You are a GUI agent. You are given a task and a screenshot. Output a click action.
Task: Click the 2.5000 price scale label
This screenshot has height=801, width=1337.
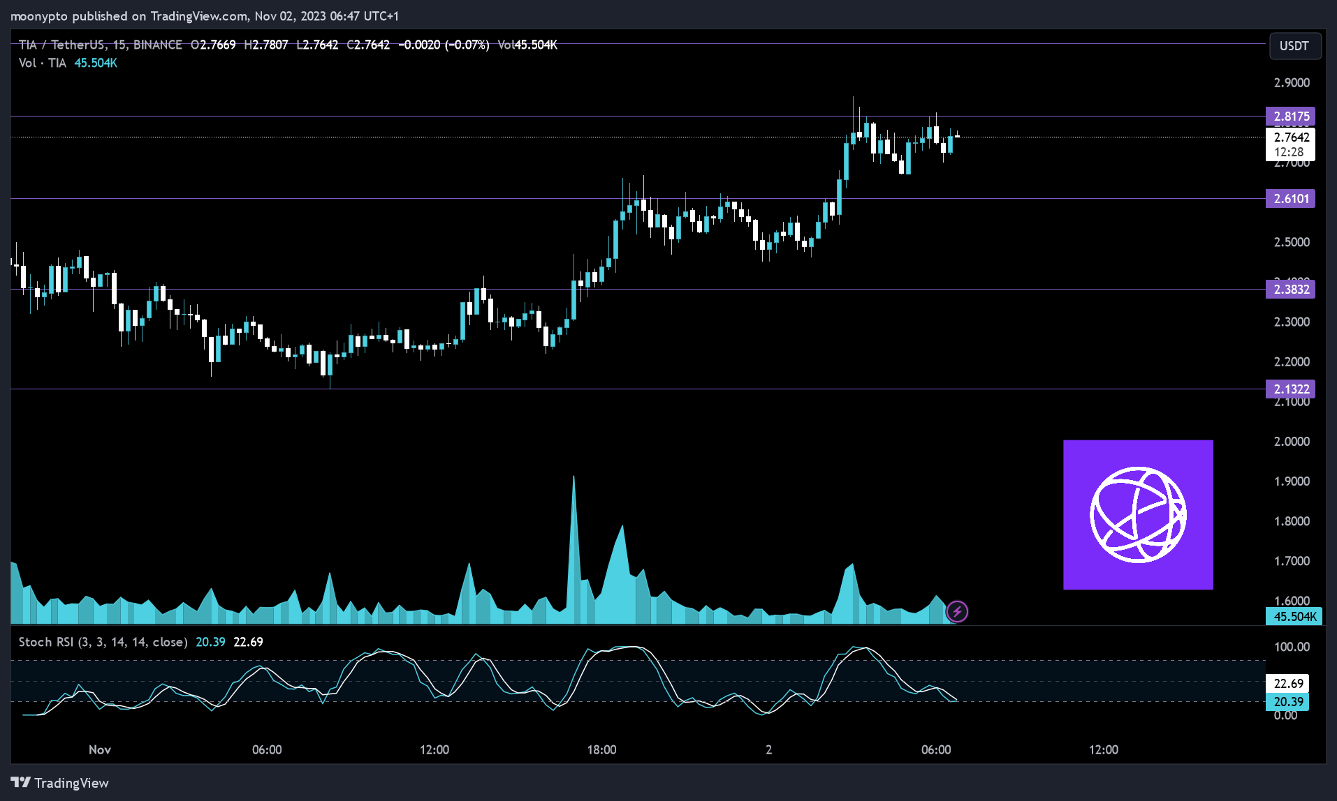1292,243
